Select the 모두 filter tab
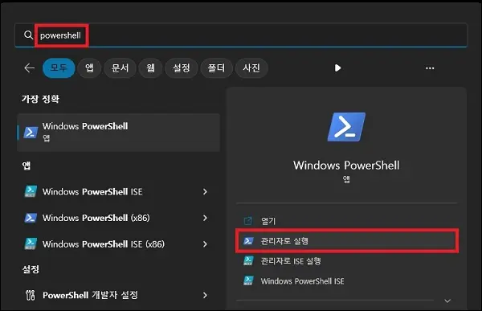 coord(59,68)
